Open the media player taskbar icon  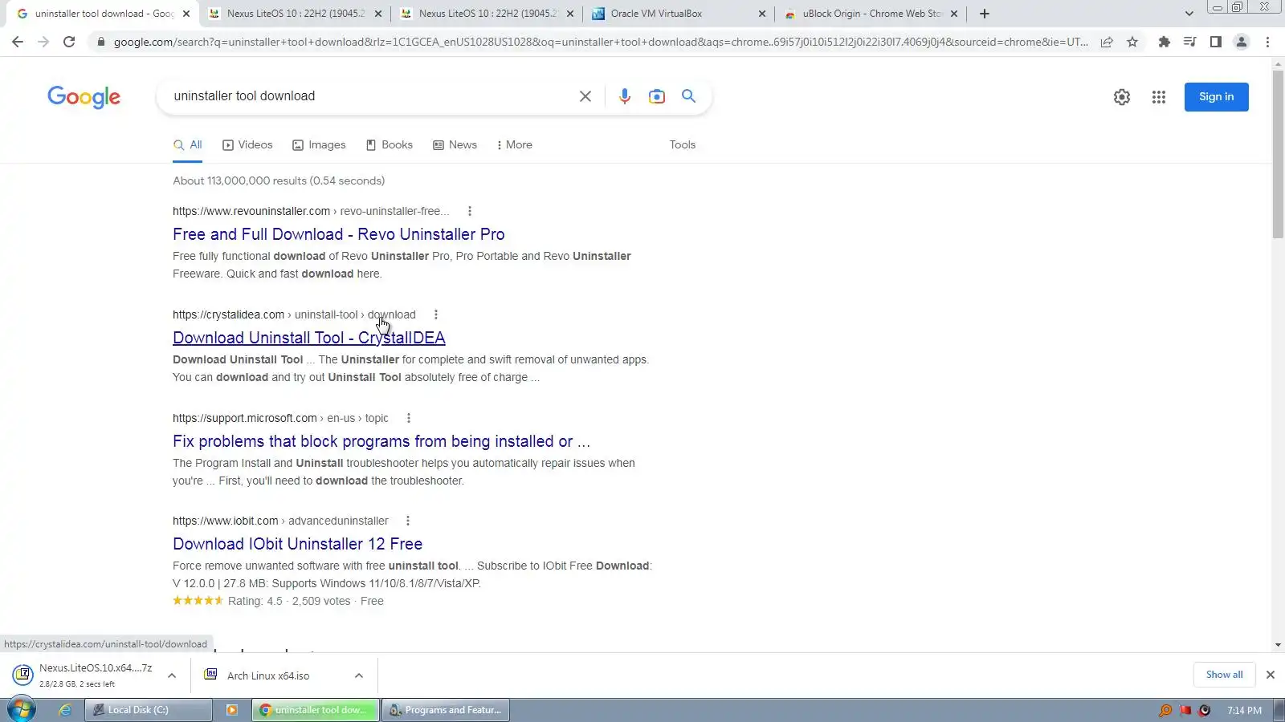coord(232,710)
